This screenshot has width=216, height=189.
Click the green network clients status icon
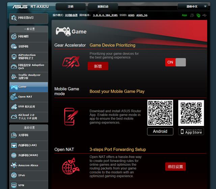click(x=198, y=15)
